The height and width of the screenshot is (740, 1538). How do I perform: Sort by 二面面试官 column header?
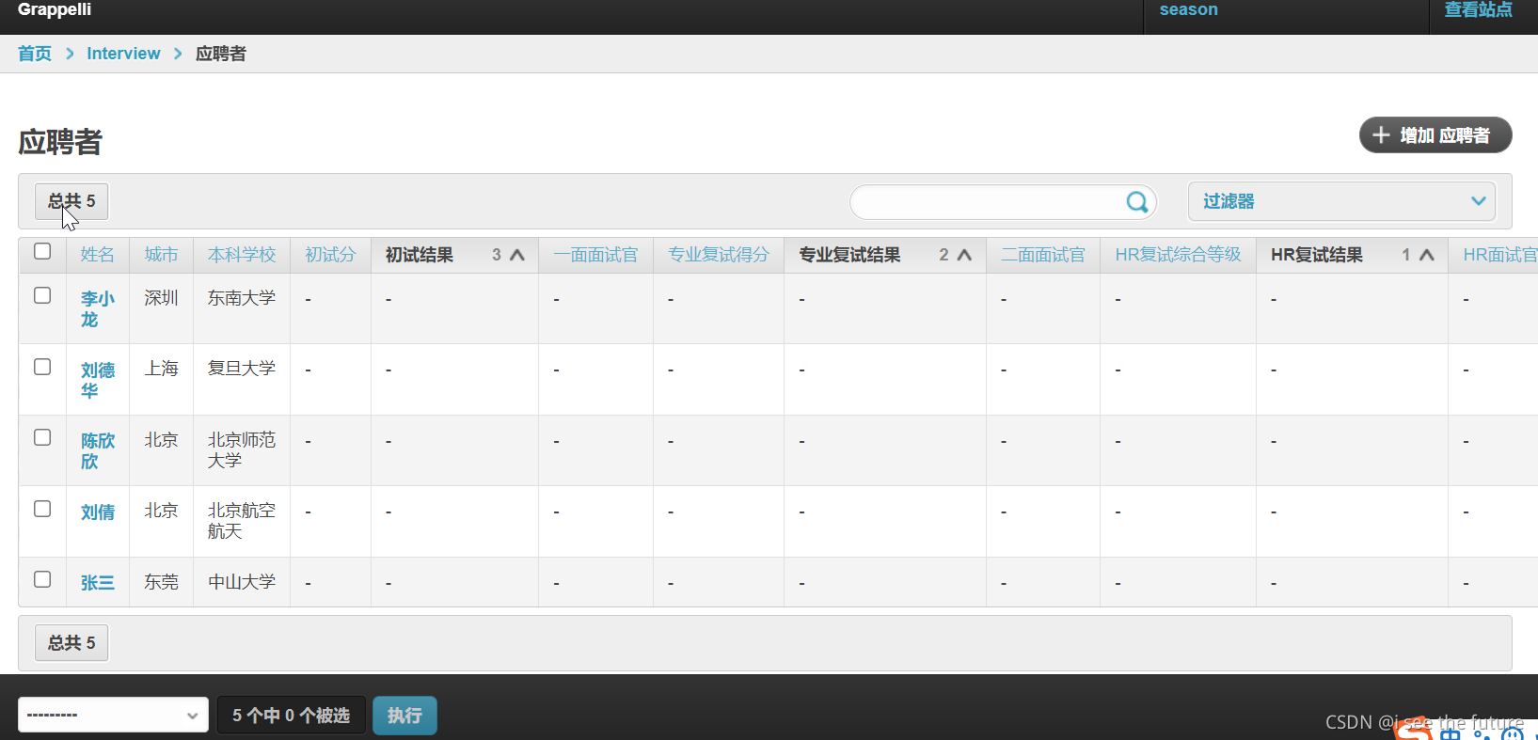1043,255
